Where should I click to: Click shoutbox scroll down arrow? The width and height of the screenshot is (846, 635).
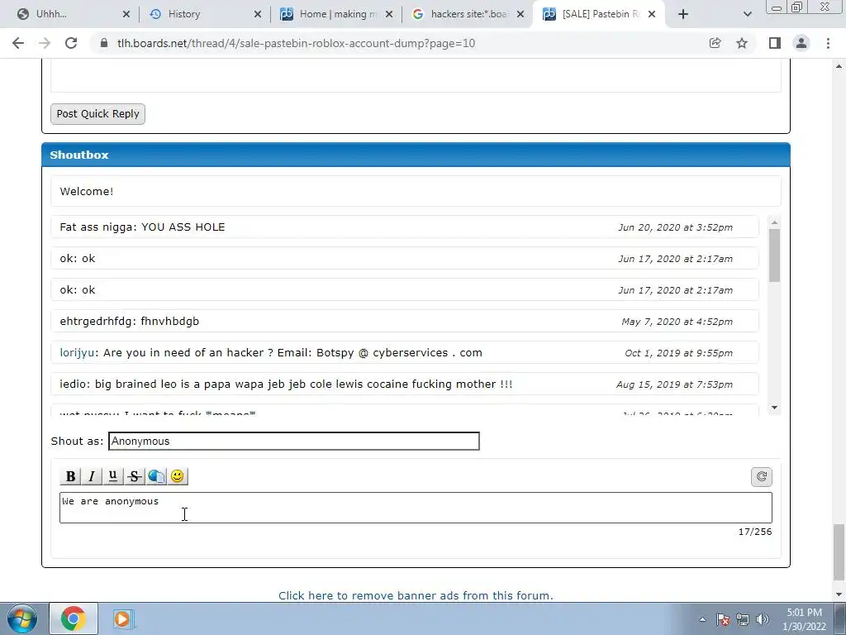coord(774,408)
